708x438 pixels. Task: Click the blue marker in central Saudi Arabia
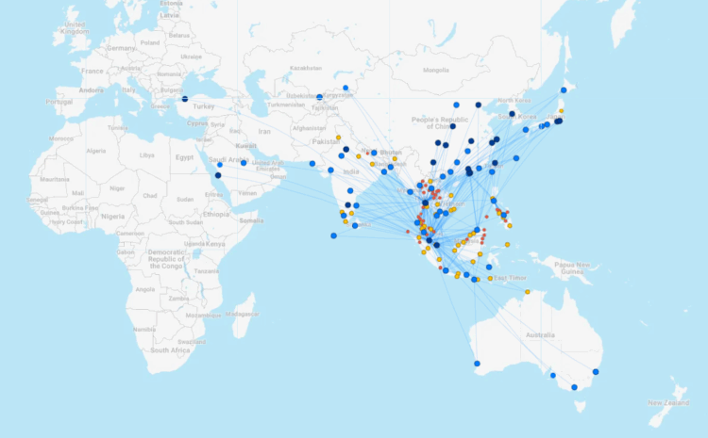pyautogui.click(x=244, y=163)
